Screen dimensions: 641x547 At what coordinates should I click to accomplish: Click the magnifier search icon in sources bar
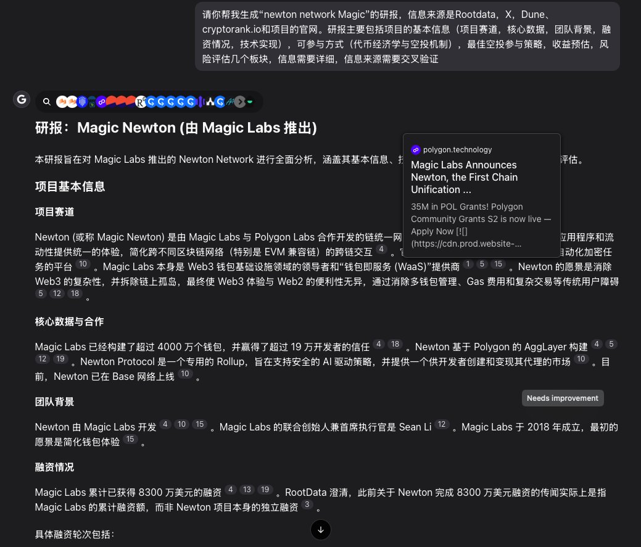pos(47,102)
